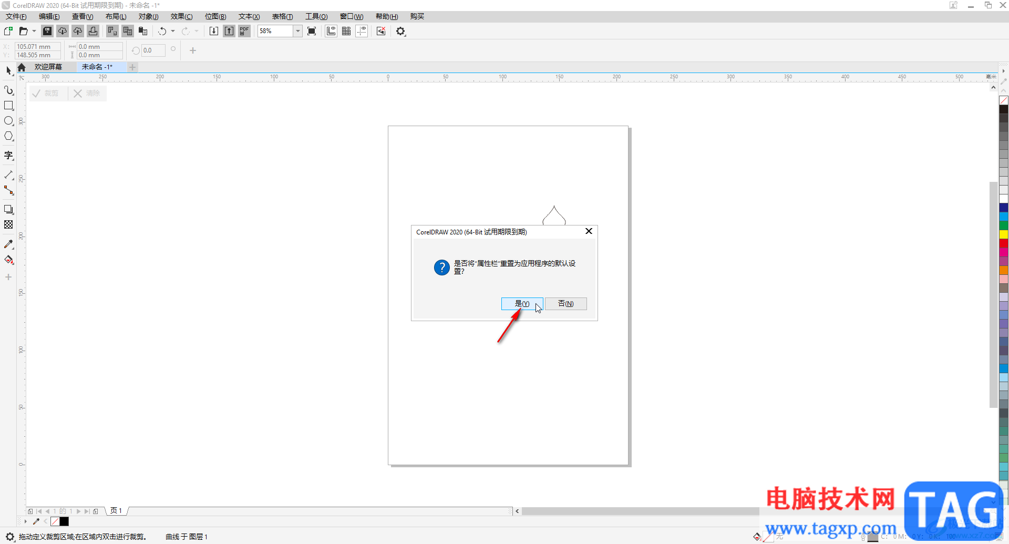This screenshot has width=1009, height=544.
Task: Open the 效果(C) menu
Action: tap(182, 16)
